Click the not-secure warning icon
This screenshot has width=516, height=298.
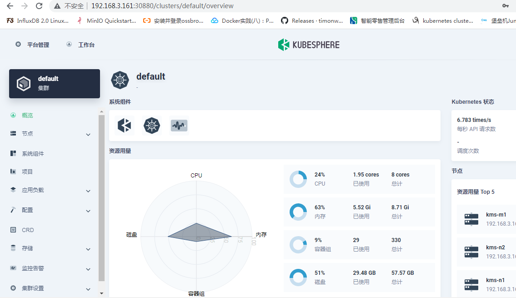57,6
